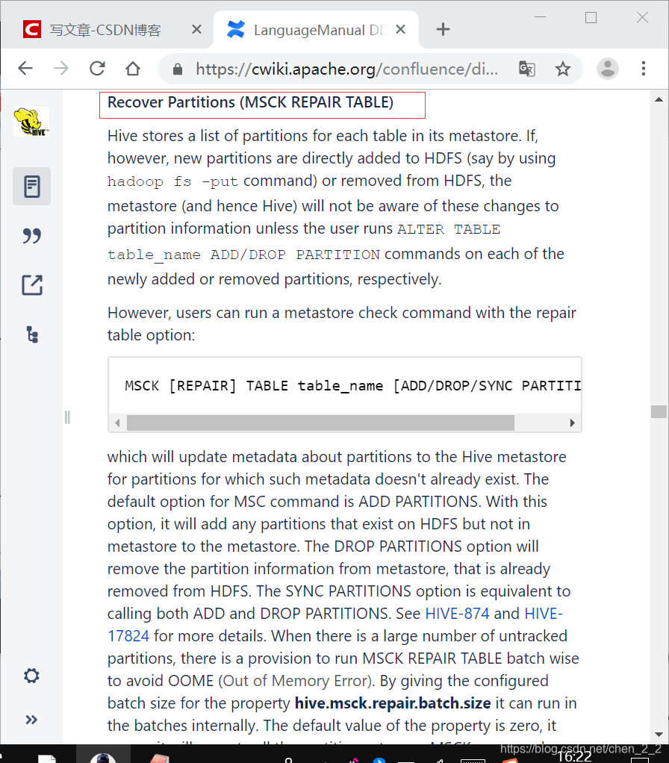Viewport: 669px width, 763px height.
Task: Click the bold hive.msck.repair.batch.size text
Action: point(393,703)
